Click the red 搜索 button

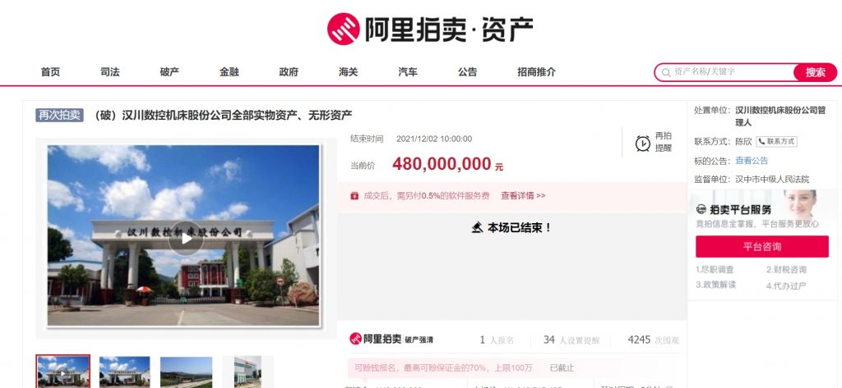pyautogui.click(x=815, y=72)
